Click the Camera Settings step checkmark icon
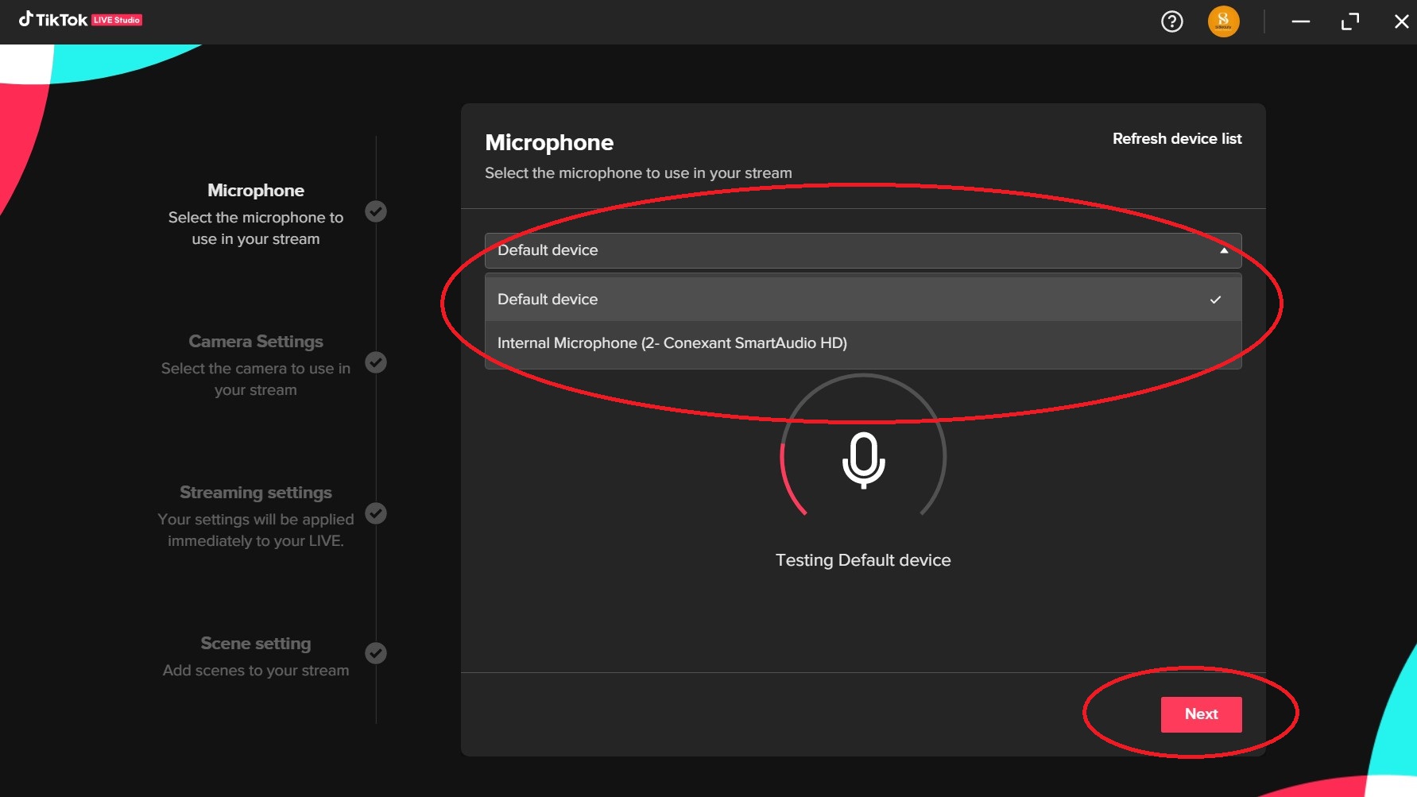The height and width of the screenshot is (797, 1417). (x=376, y=362)
